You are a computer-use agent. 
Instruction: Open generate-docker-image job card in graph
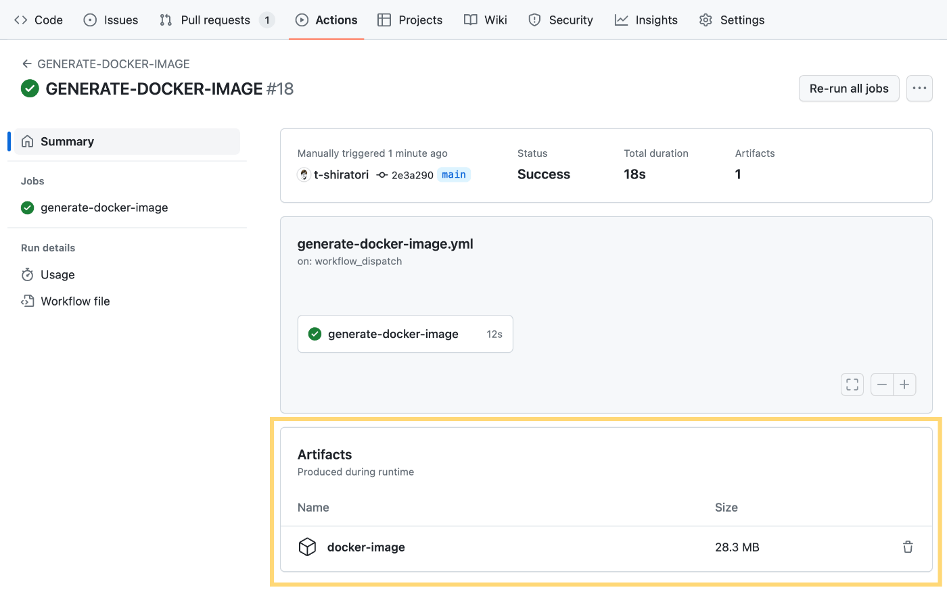(405, 334)
